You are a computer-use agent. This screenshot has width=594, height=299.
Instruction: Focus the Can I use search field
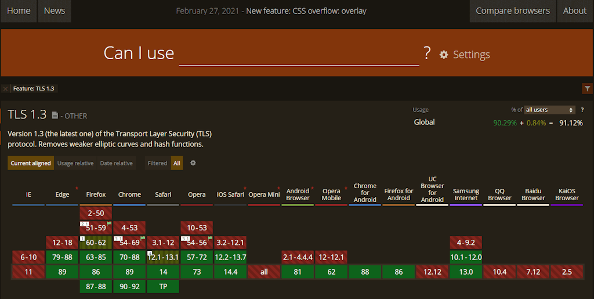[x=299, y=54]
